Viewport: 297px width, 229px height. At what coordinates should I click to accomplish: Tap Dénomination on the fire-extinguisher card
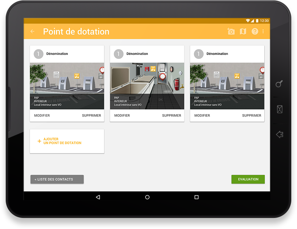137,54
